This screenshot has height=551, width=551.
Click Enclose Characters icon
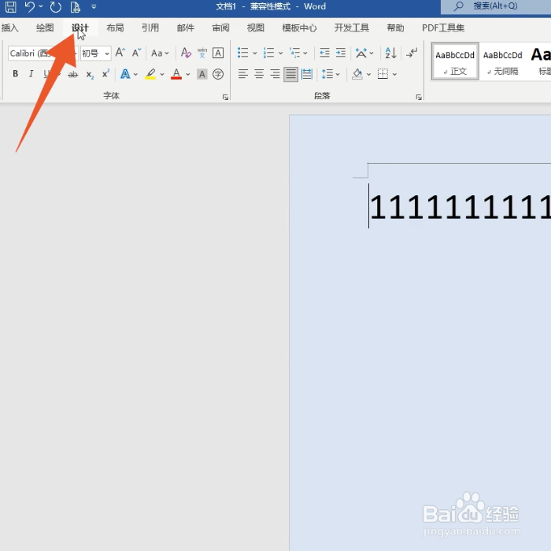[x=218, y=74]
